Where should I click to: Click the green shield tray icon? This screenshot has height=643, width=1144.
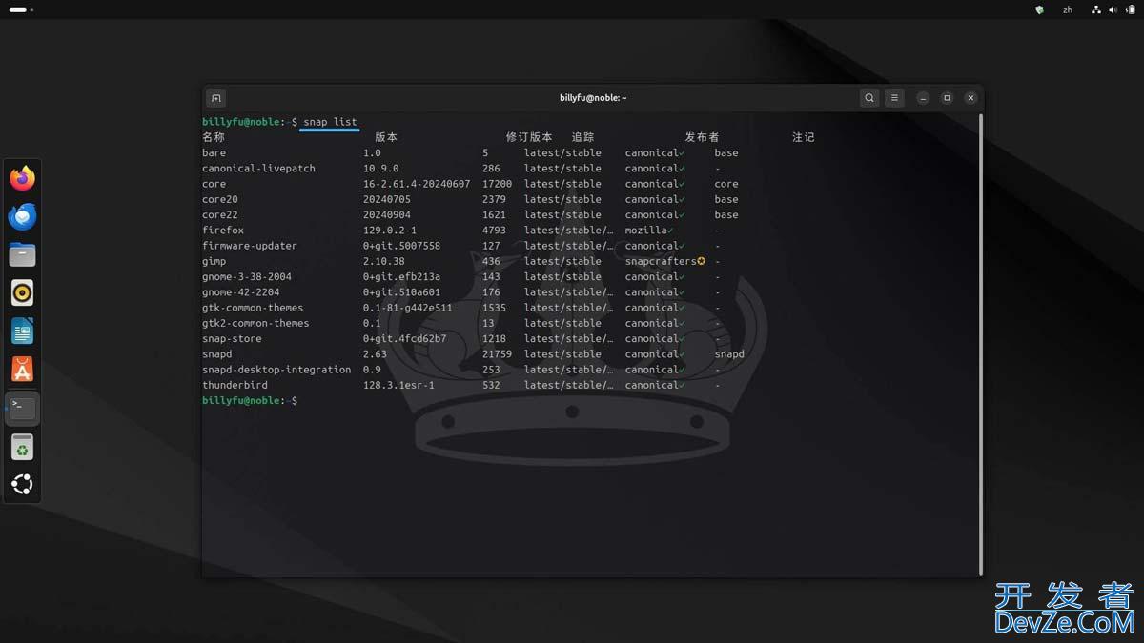[1039, 10]
